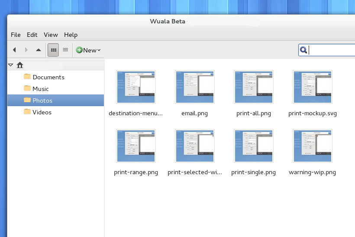This screenshot has width=355, height=237.
Task: Click the print-single.png file name
Action: [x=254, y=172]
